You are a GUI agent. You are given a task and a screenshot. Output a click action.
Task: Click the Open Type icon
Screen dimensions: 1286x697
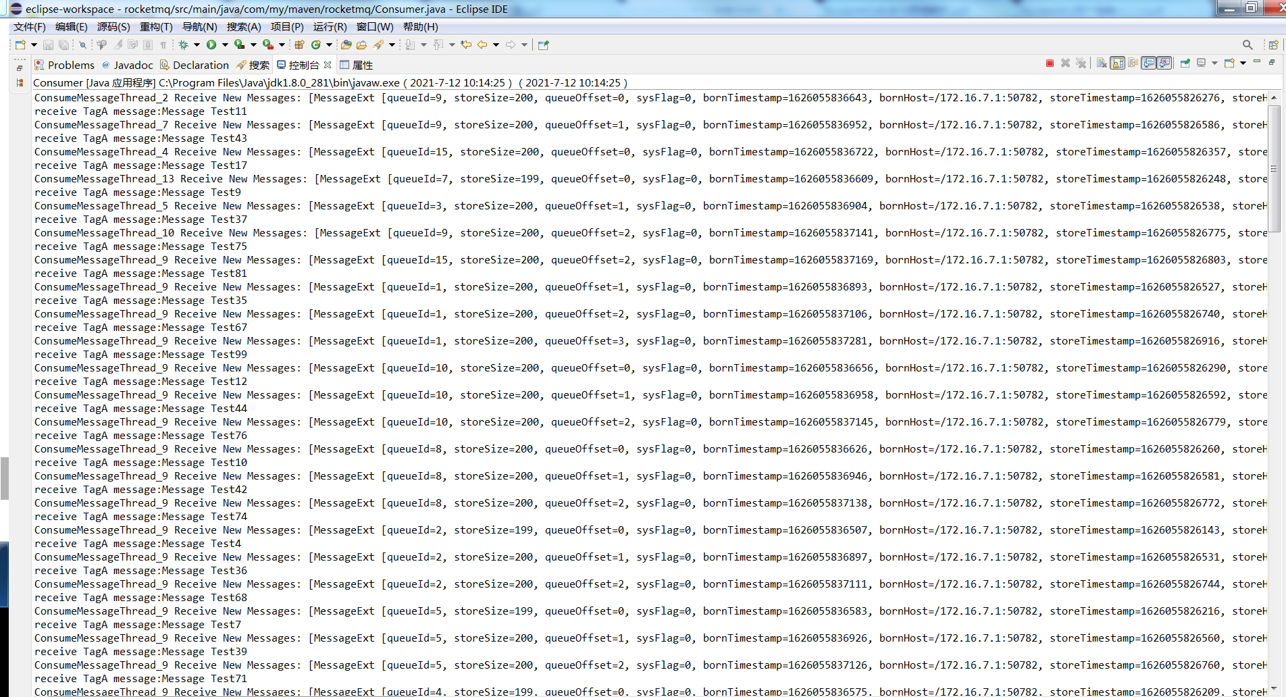(x=346, y=45)
